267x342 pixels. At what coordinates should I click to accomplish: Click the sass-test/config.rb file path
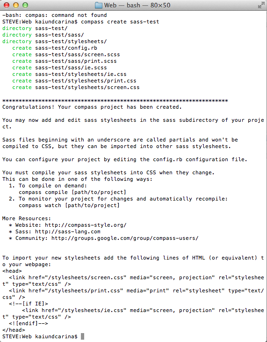[66, 48]
